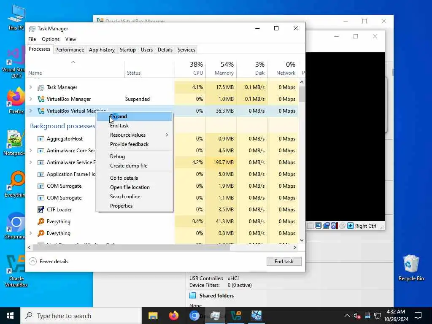Open File Explorer from the taskbar
Screen dimensions: 432x324
coord(153,316)
